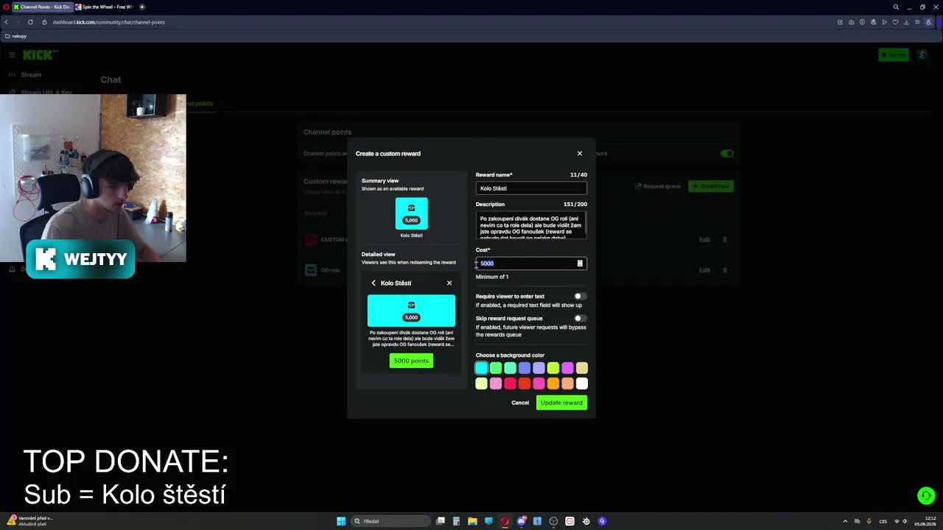Open browser tab search magnifier
The width and height of the screenshot is (943, 530).
tap(896, 7)
